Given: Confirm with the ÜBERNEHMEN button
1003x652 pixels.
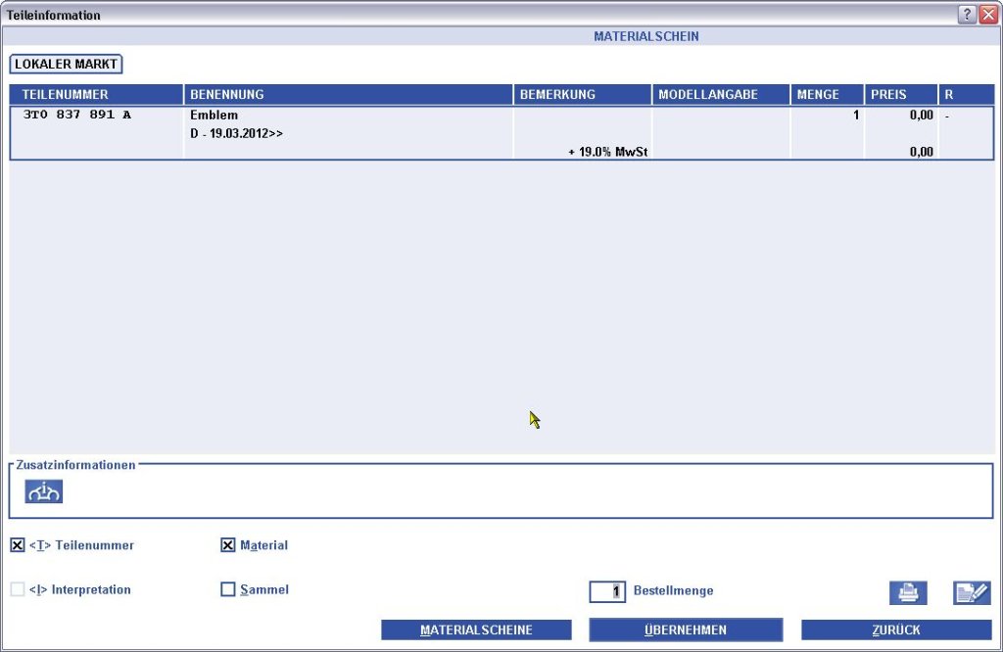Looking at the screenshot, I should pos(686,629).
